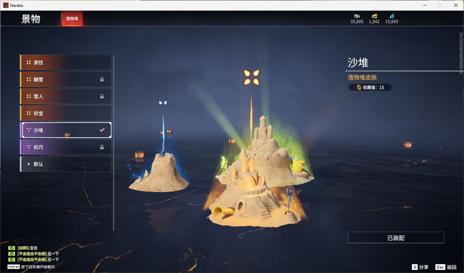Image resolution: width=464 pixels, height=273 pixels.
Task: Click the Esc 返回 back button
Action: click(x=446, y=267)
